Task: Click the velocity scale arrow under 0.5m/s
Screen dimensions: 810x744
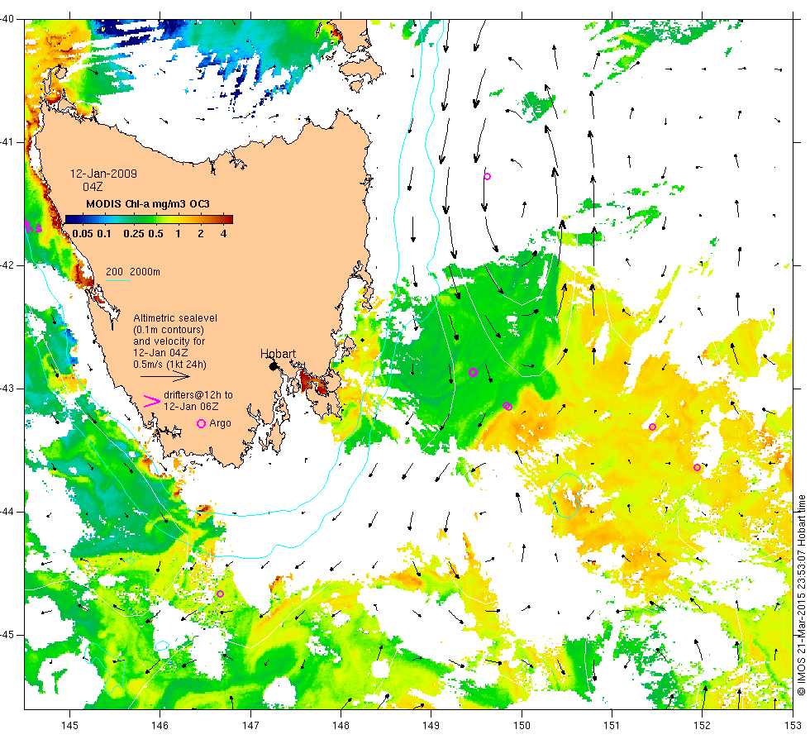Action: pyautogui.click(x=164, y=377)
